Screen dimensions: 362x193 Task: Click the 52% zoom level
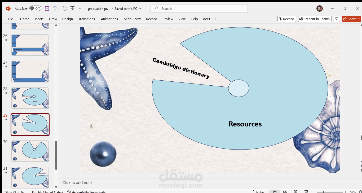point(353,192)
